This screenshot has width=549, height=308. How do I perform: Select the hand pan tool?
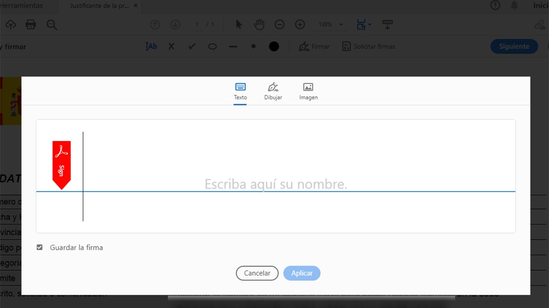[259, 25]
